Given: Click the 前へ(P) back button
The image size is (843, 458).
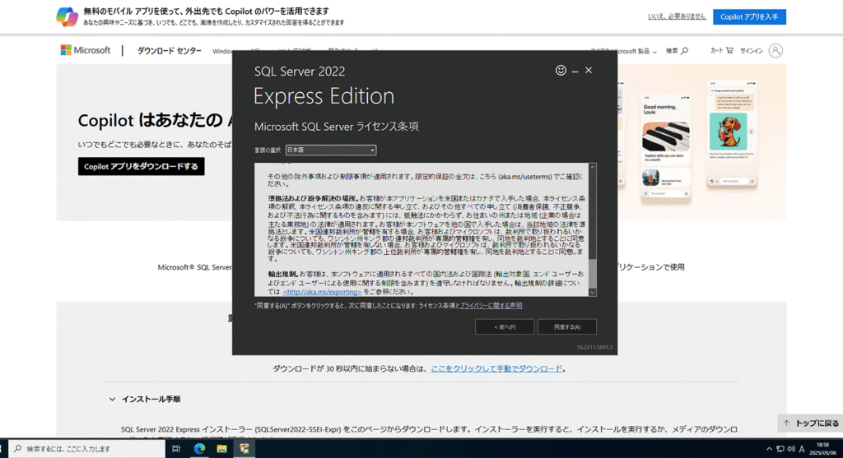Looking at the screenshot, I should click(505, 327).
